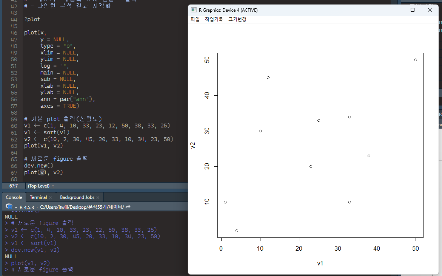Click the console path C:/Users/itwill/Desktop
This screenshot has height=276, width=442.
[82, 207]
